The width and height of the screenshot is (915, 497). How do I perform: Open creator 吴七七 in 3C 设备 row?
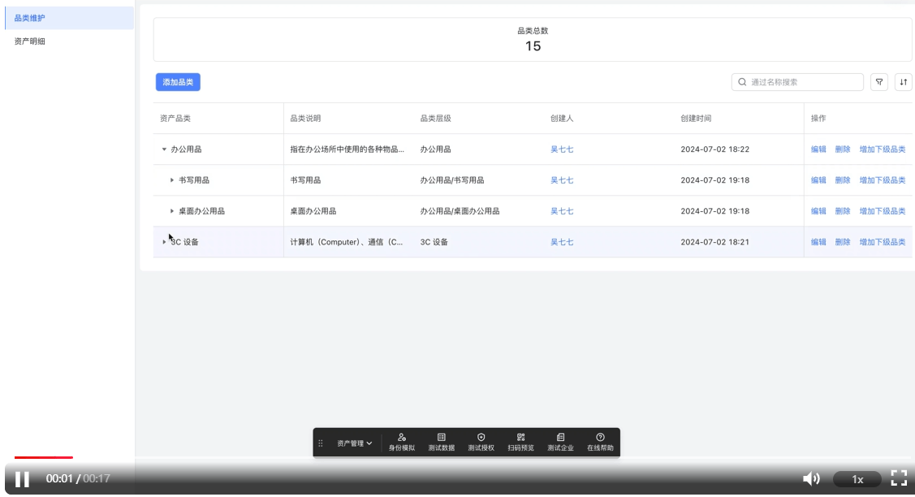(x=561, y=242)
